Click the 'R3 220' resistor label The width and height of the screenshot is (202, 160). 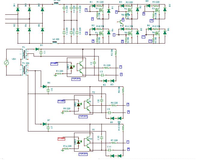coord(156,2)
